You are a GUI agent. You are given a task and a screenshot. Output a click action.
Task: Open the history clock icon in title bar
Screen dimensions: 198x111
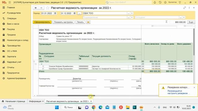tap(160, 2)
